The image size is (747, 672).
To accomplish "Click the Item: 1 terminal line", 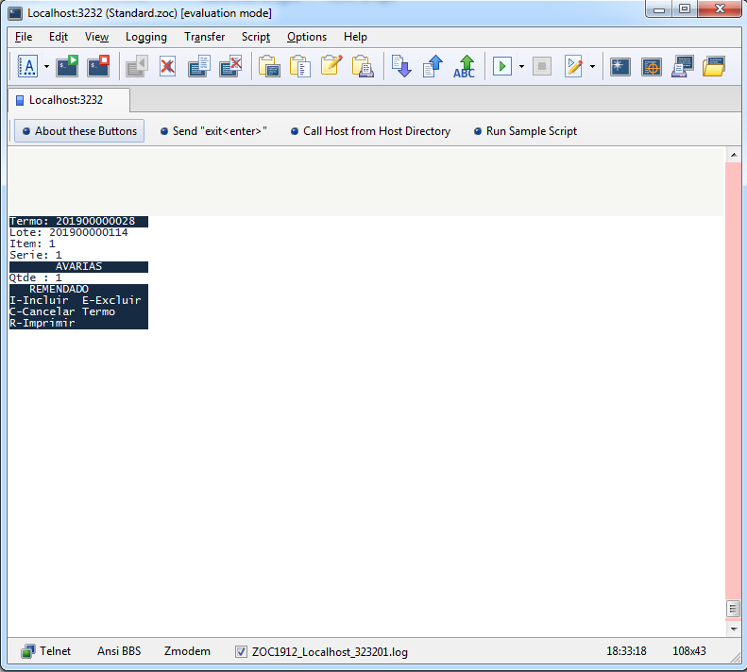I will [32, 244].
